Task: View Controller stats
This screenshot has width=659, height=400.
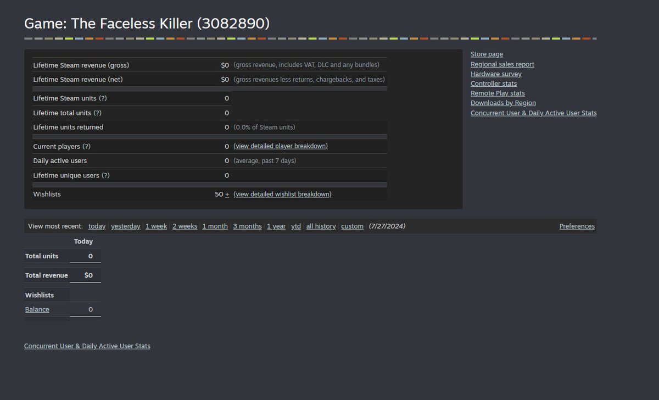Action: [494, 84]
